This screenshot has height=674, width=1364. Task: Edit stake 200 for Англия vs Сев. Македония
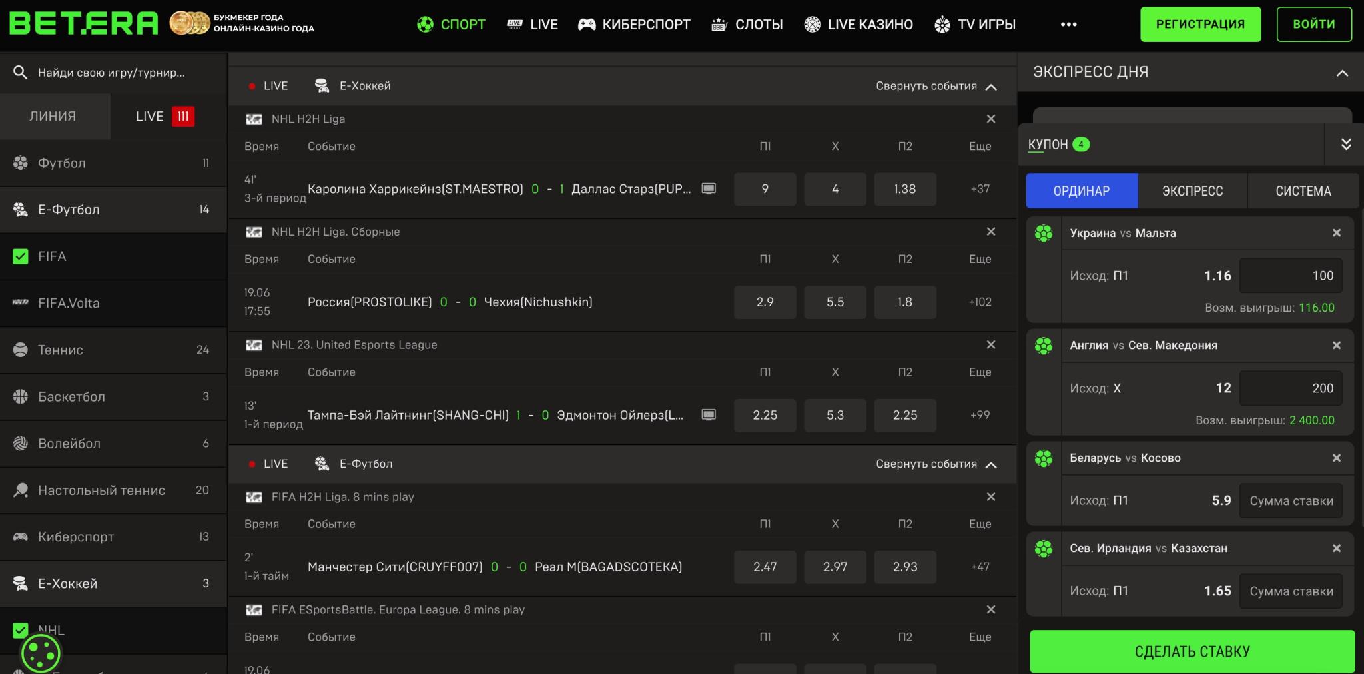(1291, 388)
